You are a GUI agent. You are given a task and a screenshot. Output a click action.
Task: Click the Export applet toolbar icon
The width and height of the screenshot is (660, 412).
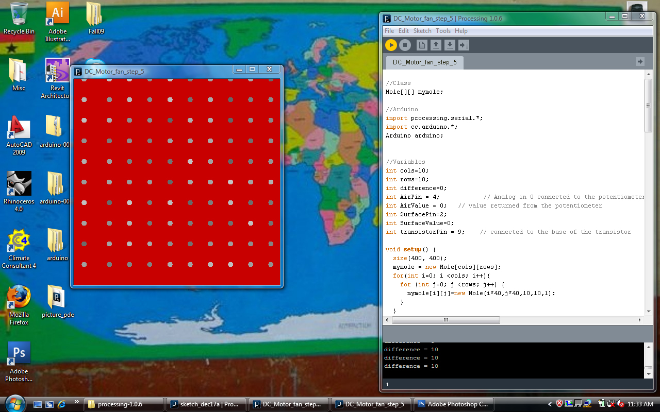pyautogui.click(x=464, y=45)
